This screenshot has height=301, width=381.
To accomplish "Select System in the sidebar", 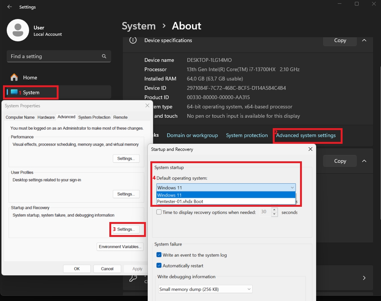I will coord(31,92).
